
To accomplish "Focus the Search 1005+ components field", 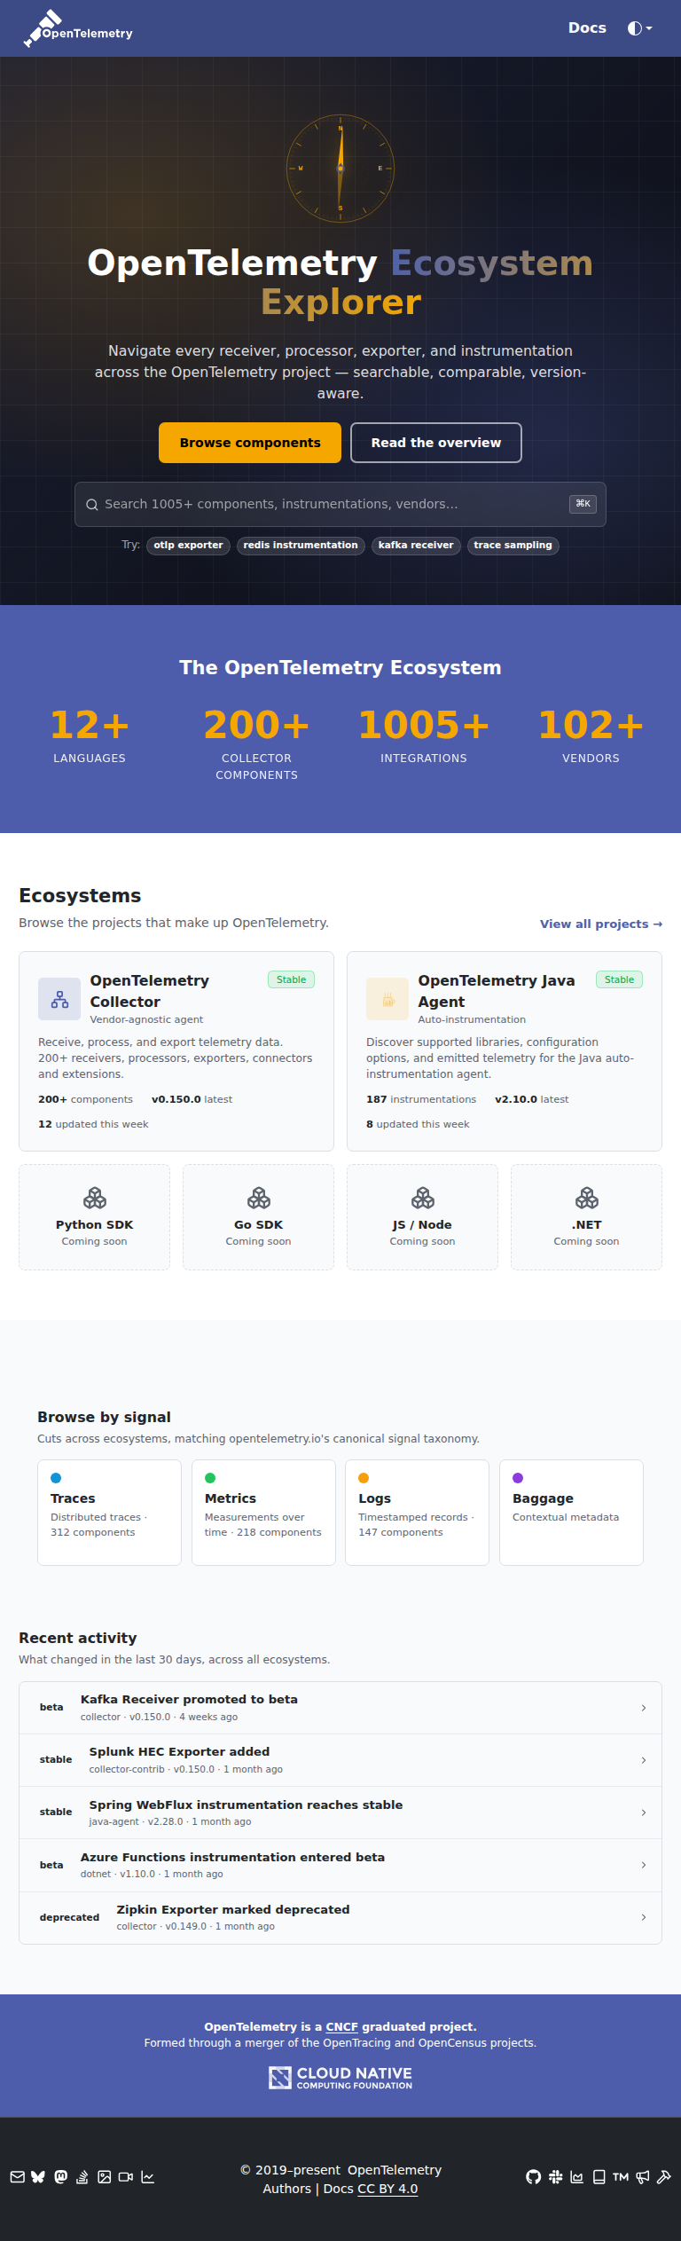I will [340, 505].
